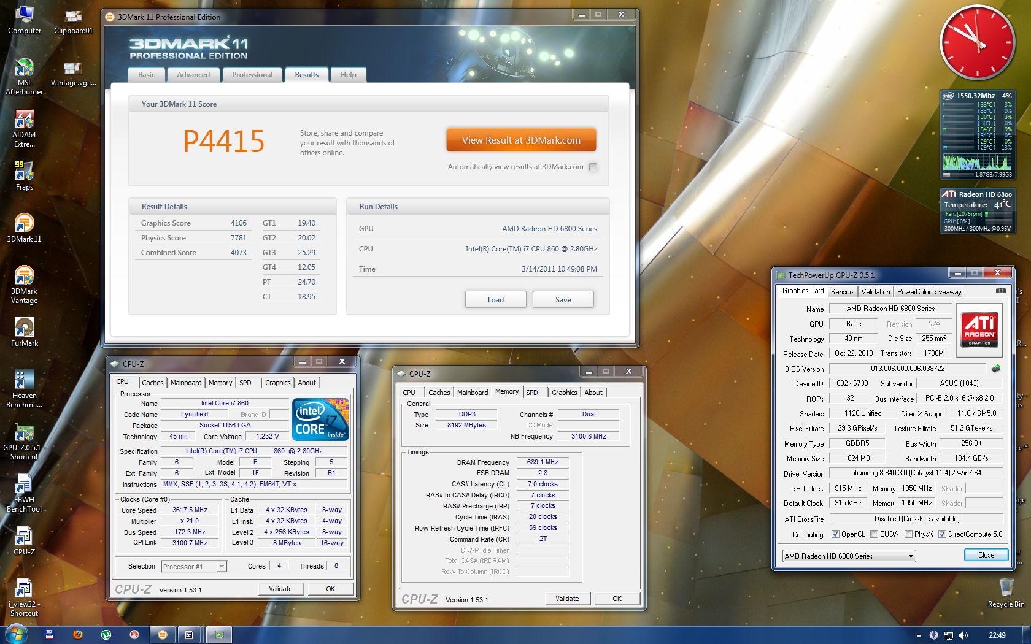
Task: Click the Core Speed value 3617.5 MHz
Action: click(x=190, y=510)
